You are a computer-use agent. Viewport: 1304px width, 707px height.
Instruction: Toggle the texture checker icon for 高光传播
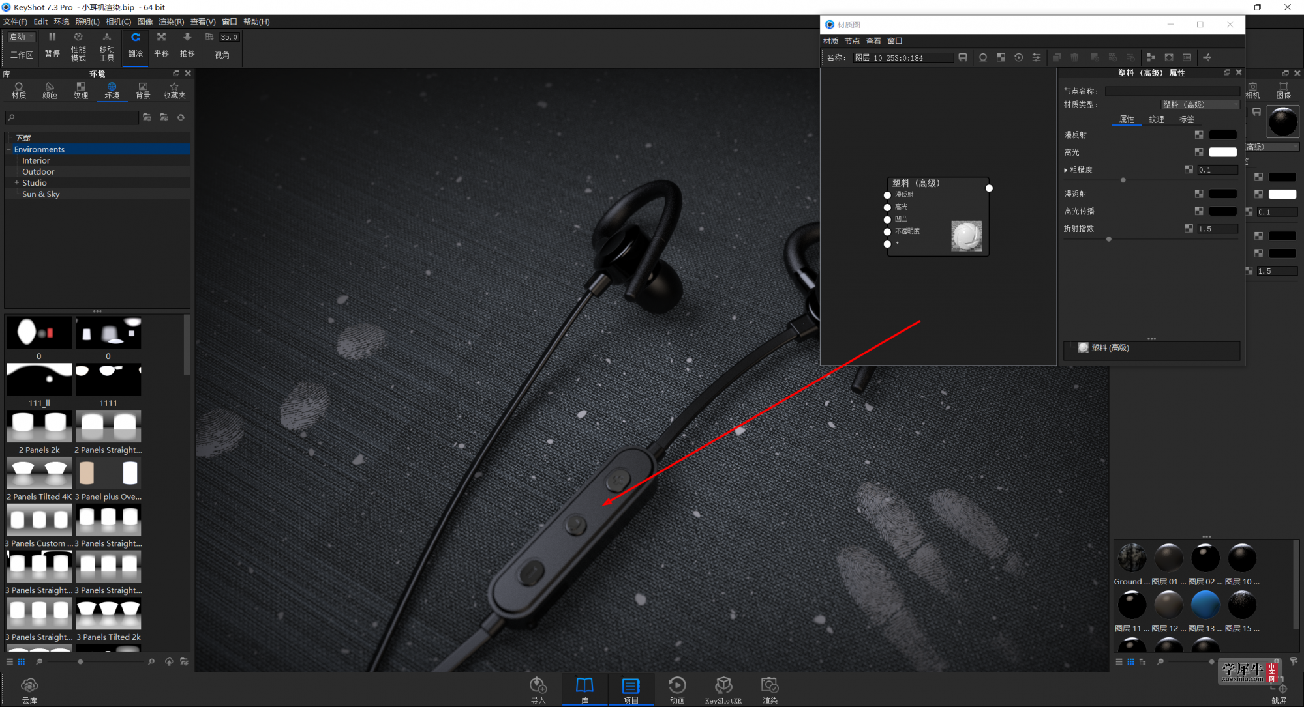click(1199, 211)
